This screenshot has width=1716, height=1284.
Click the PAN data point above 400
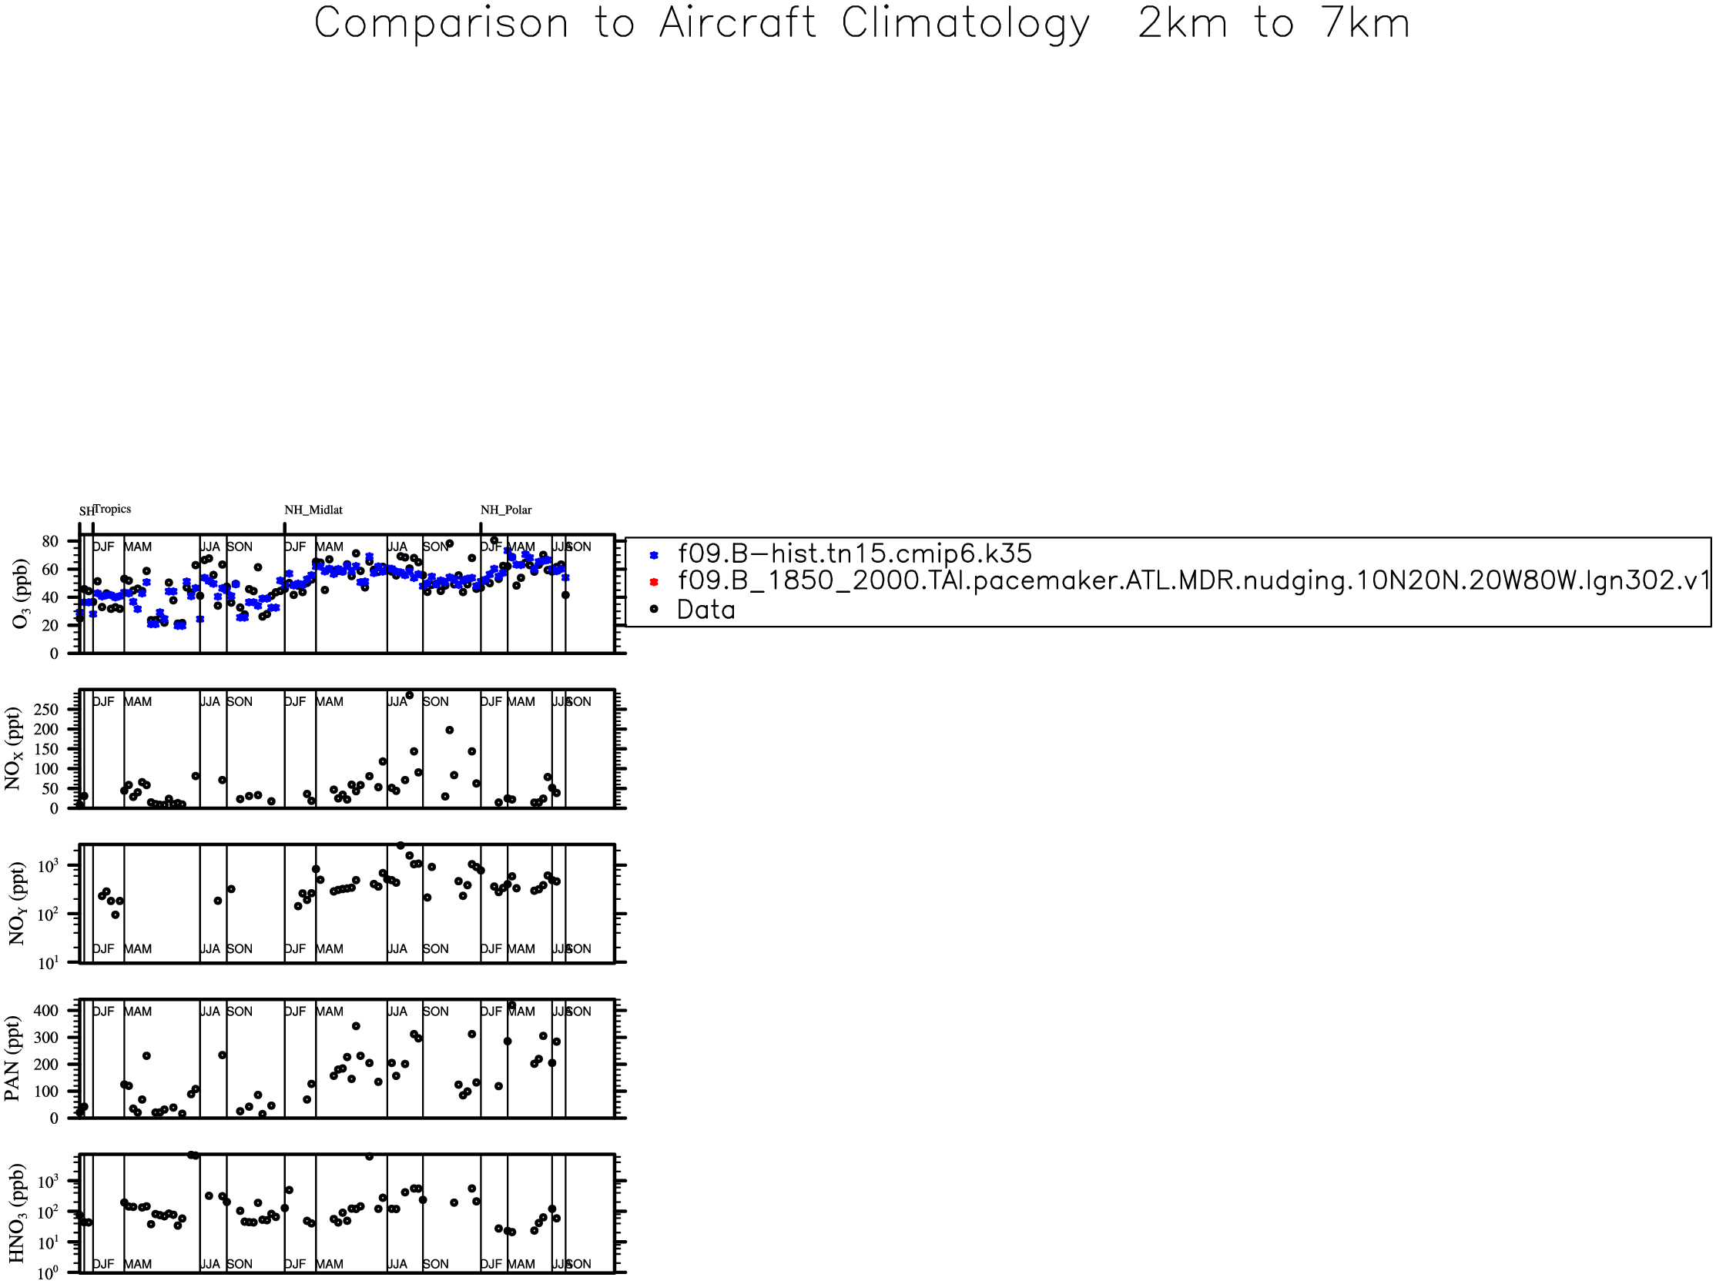click(511, 1005)
